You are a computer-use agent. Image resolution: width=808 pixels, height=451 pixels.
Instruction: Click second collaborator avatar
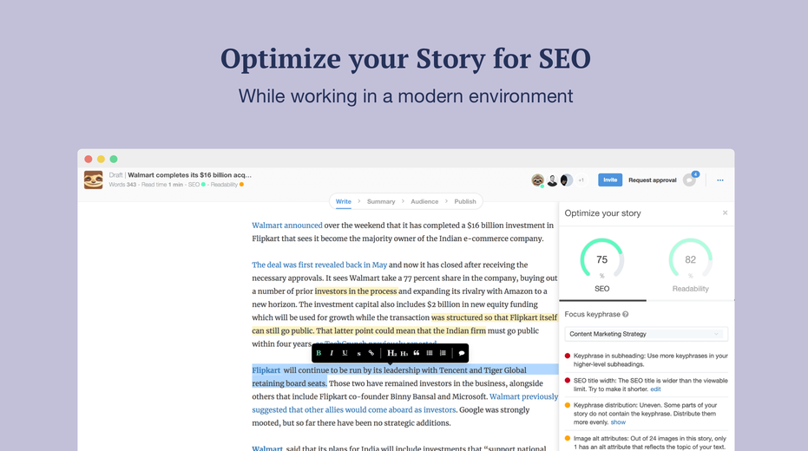[552, 180]
